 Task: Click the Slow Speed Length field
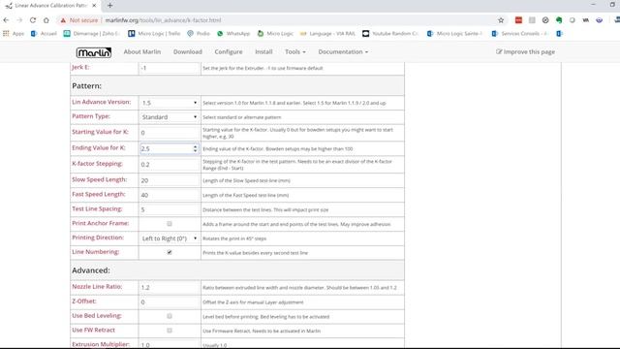click(x=170, y=180)
